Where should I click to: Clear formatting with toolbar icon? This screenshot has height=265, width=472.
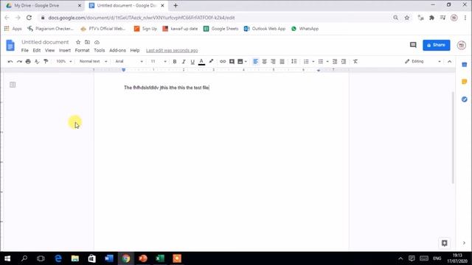point(355,61)
